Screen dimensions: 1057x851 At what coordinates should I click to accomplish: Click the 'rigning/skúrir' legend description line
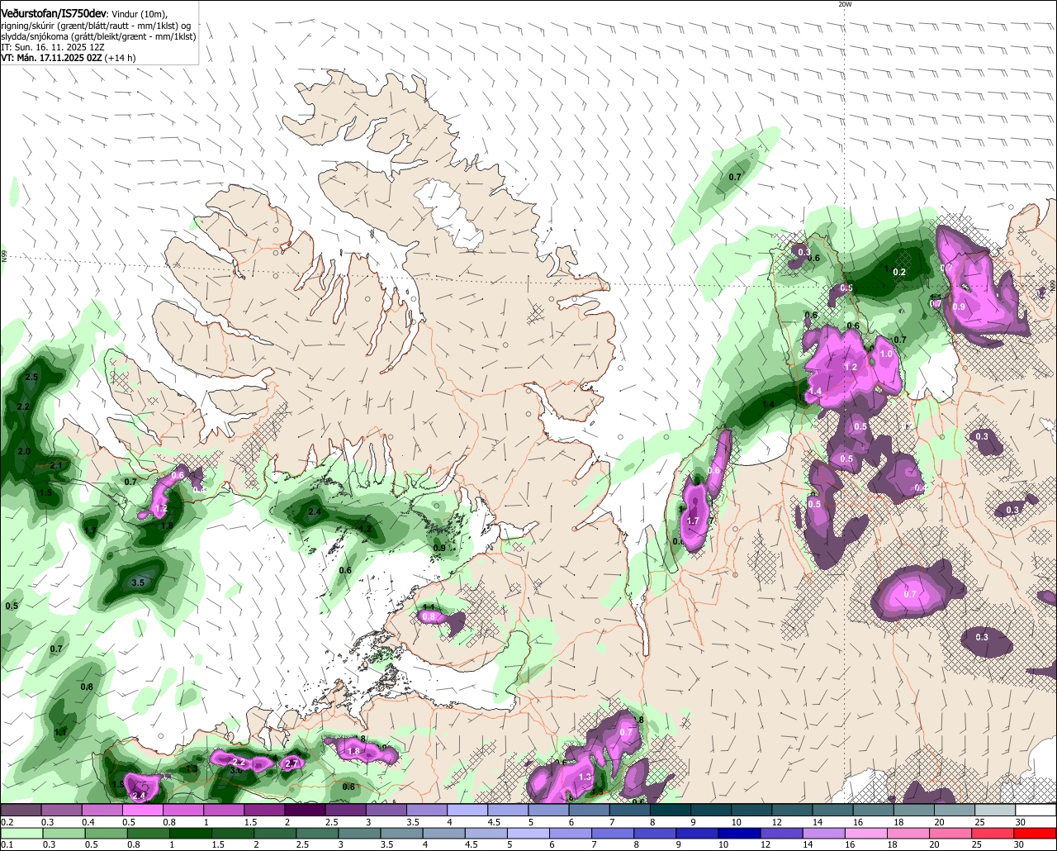point(95,25)
